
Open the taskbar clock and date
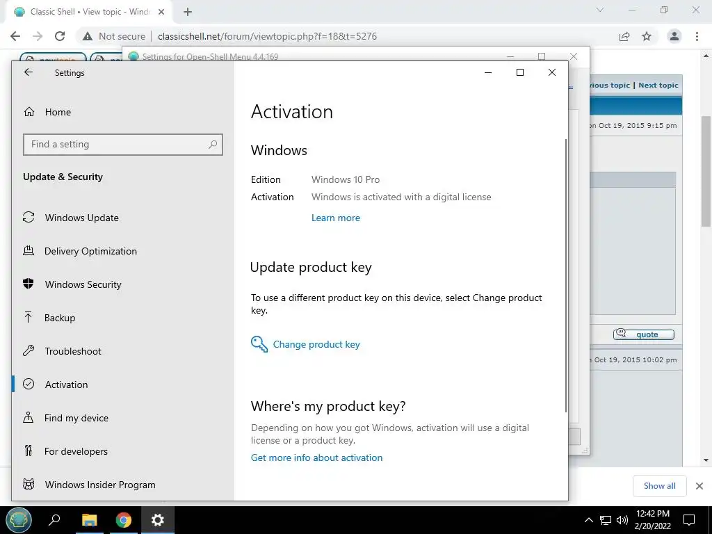653,520
